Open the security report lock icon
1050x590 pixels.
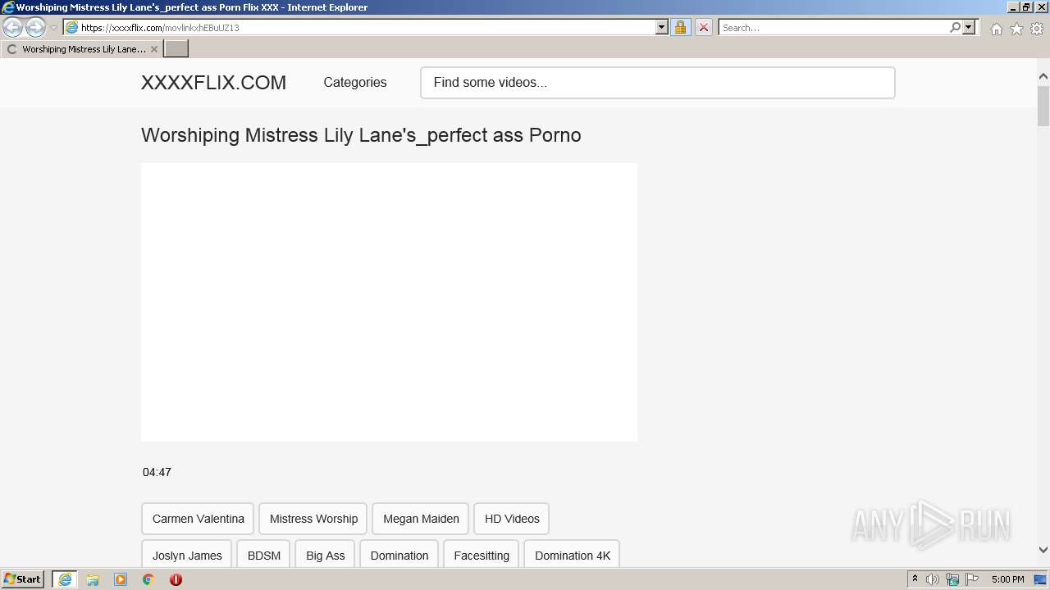click(x=680, y=27)
